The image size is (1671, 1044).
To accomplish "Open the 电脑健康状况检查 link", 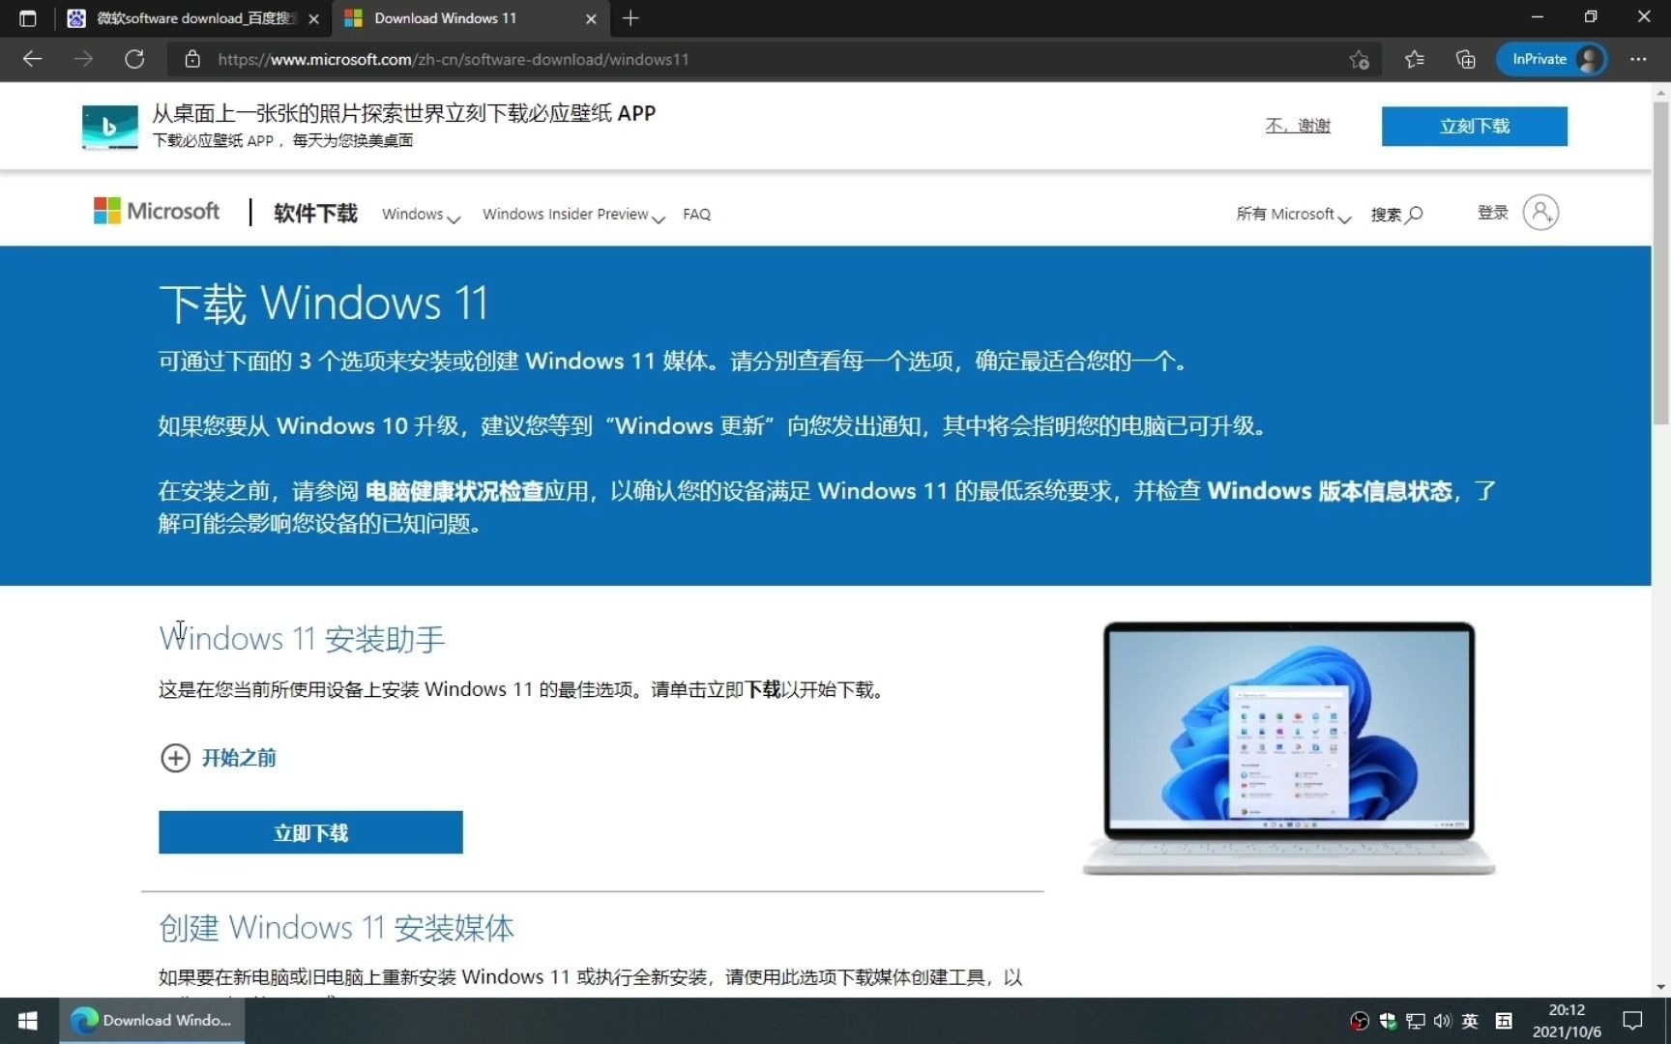I will (x=454, y=491).
